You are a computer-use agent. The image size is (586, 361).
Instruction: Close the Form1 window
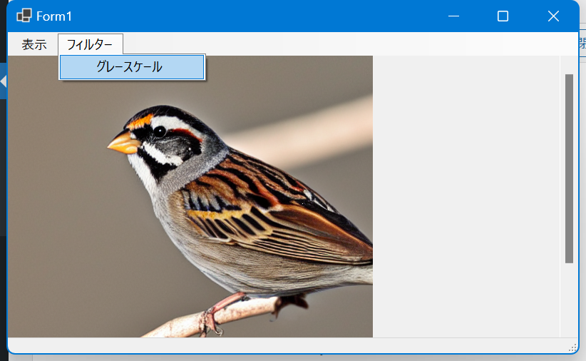point(553,16)
